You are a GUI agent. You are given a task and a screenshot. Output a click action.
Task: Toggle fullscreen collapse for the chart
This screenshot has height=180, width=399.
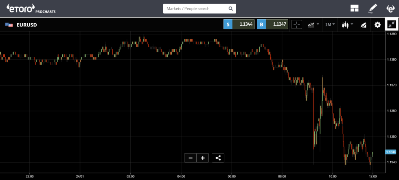(x=391, y=25)
